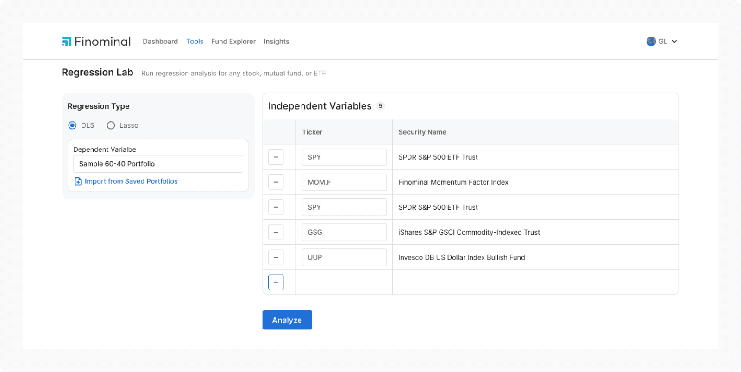Click the globe region icon
The height and width of the screenshot is (372, 741).
[651, 42]
